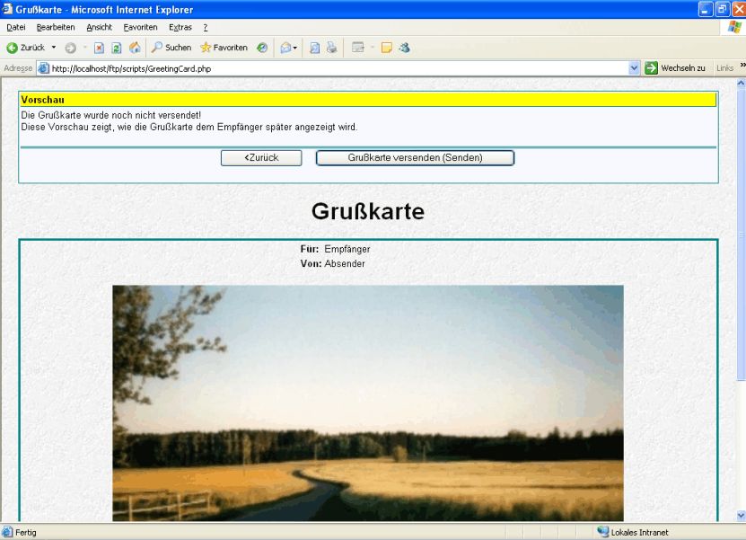Click the edit page toolbar icon
Image resolution: width=746 pixels, height=540 pixels.
358,48
